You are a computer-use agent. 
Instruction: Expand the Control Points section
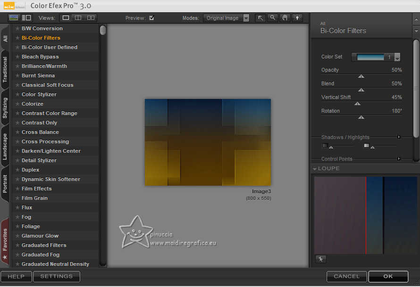pos(399,159)
